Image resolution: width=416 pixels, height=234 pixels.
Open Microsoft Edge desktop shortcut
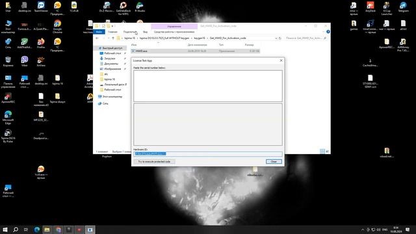[x=8, y=118]
